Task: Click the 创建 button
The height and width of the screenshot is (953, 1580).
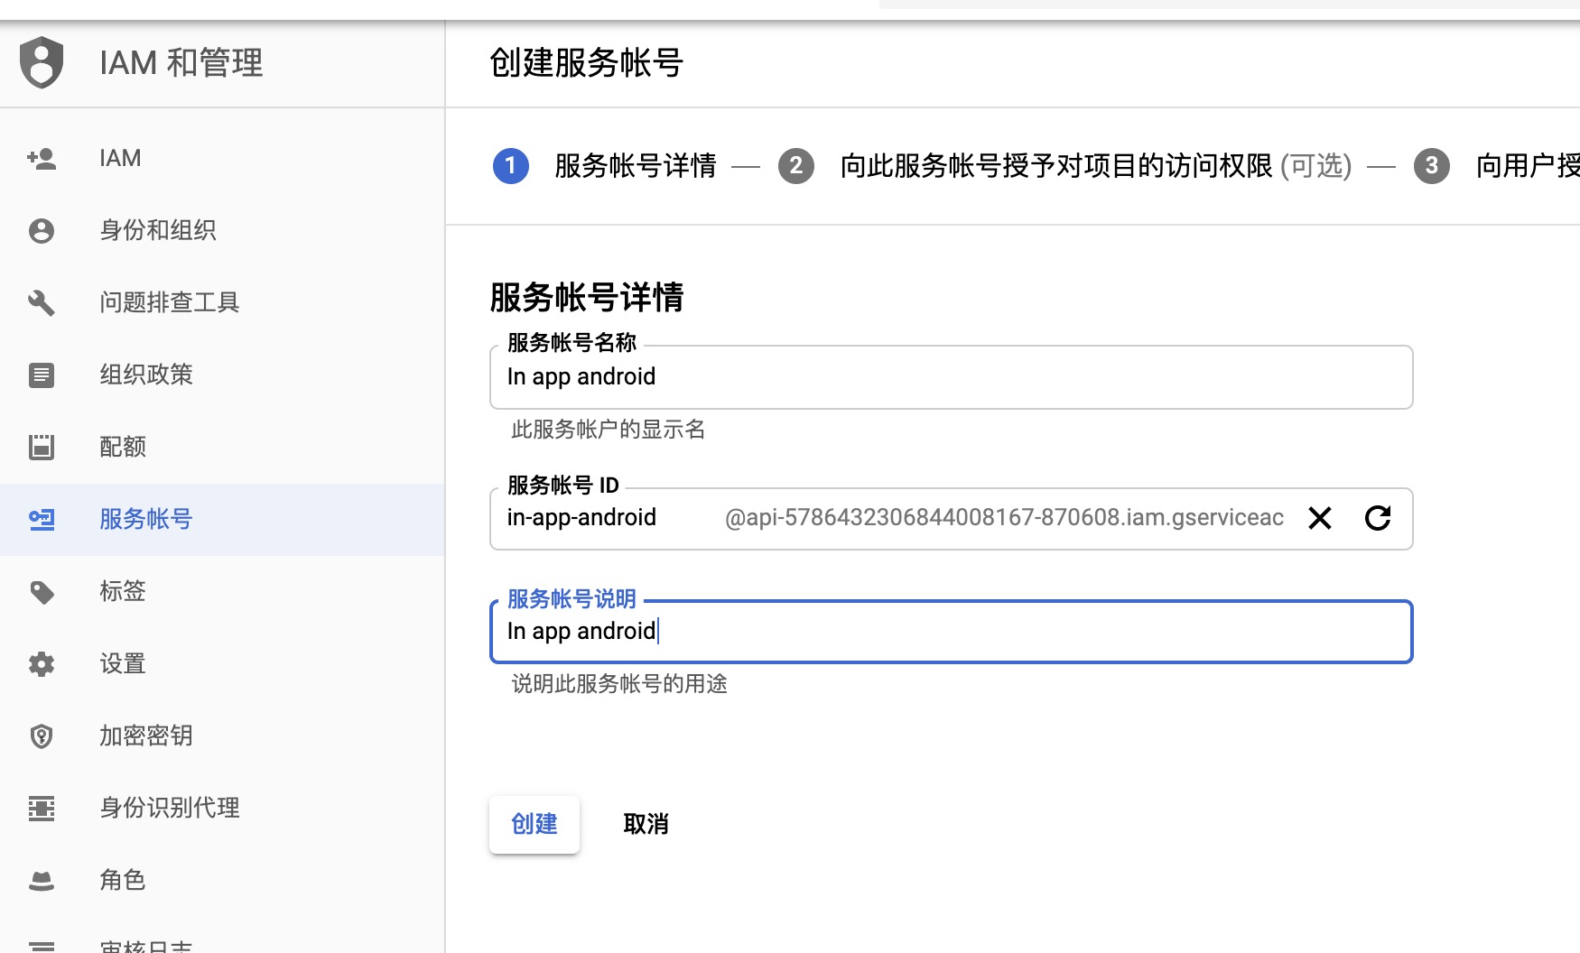Action: point(534,824)
